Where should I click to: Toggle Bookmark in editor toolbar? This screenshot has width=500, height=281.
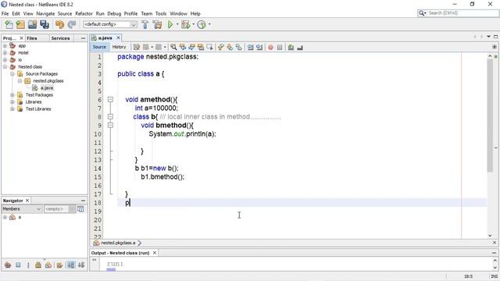coord(238,47)
